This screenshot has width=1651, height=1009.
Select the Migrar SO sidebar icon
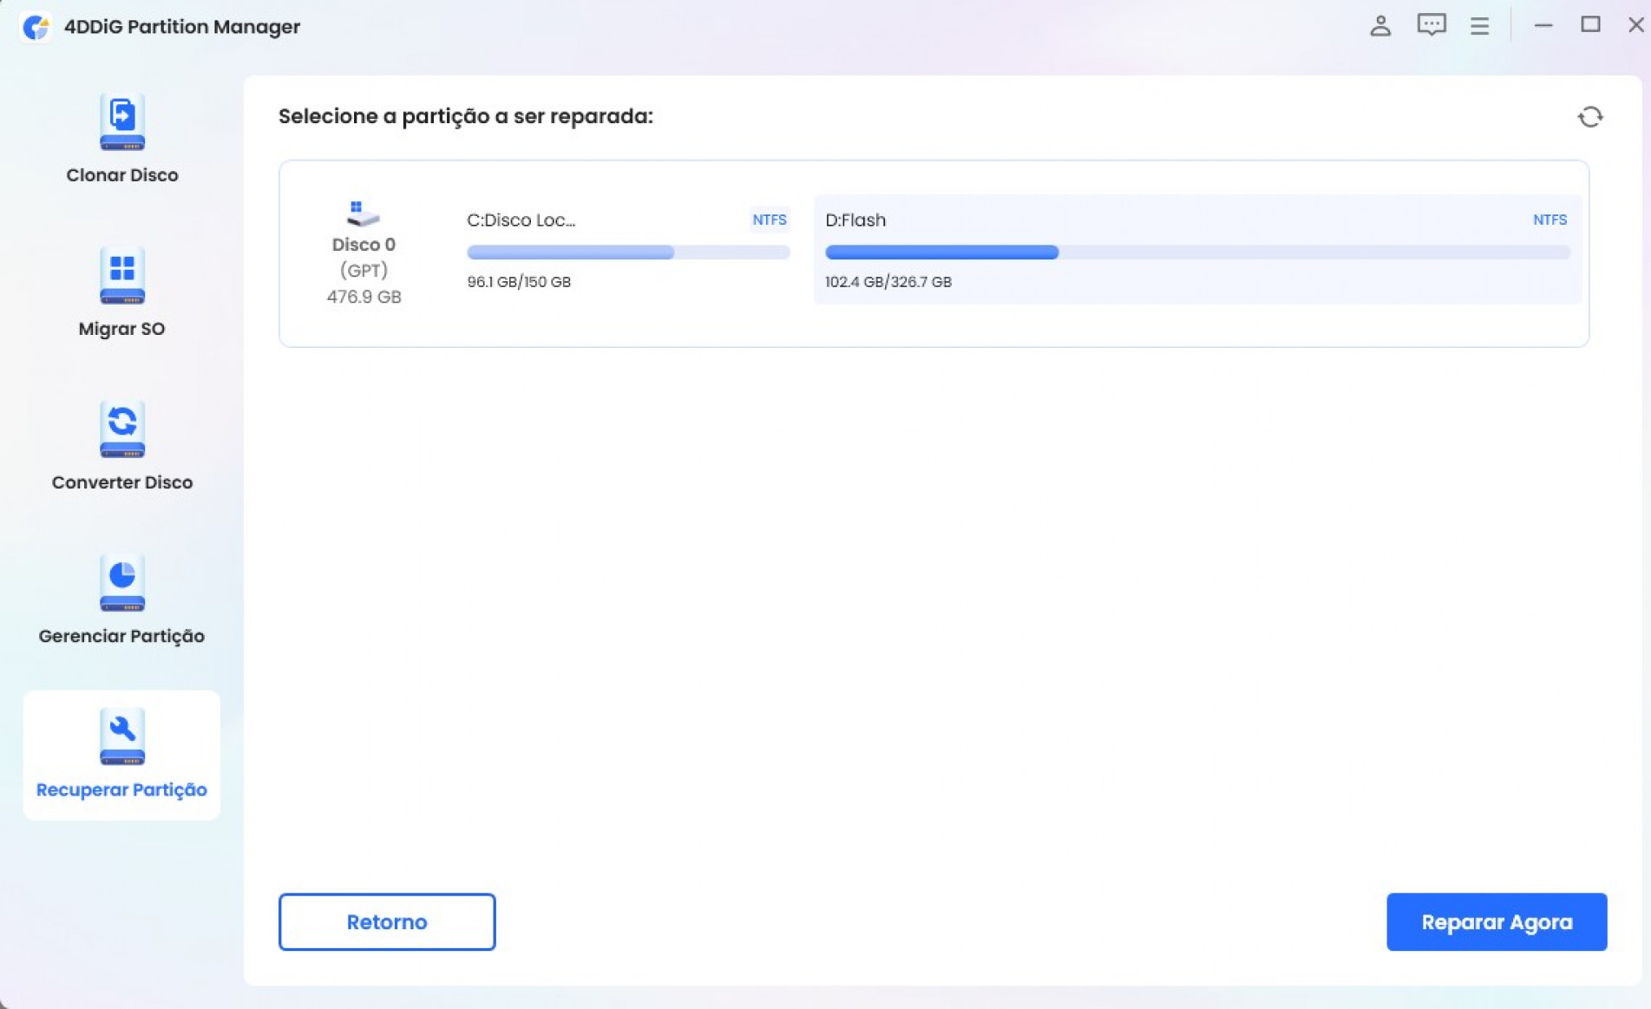(121, 276)
